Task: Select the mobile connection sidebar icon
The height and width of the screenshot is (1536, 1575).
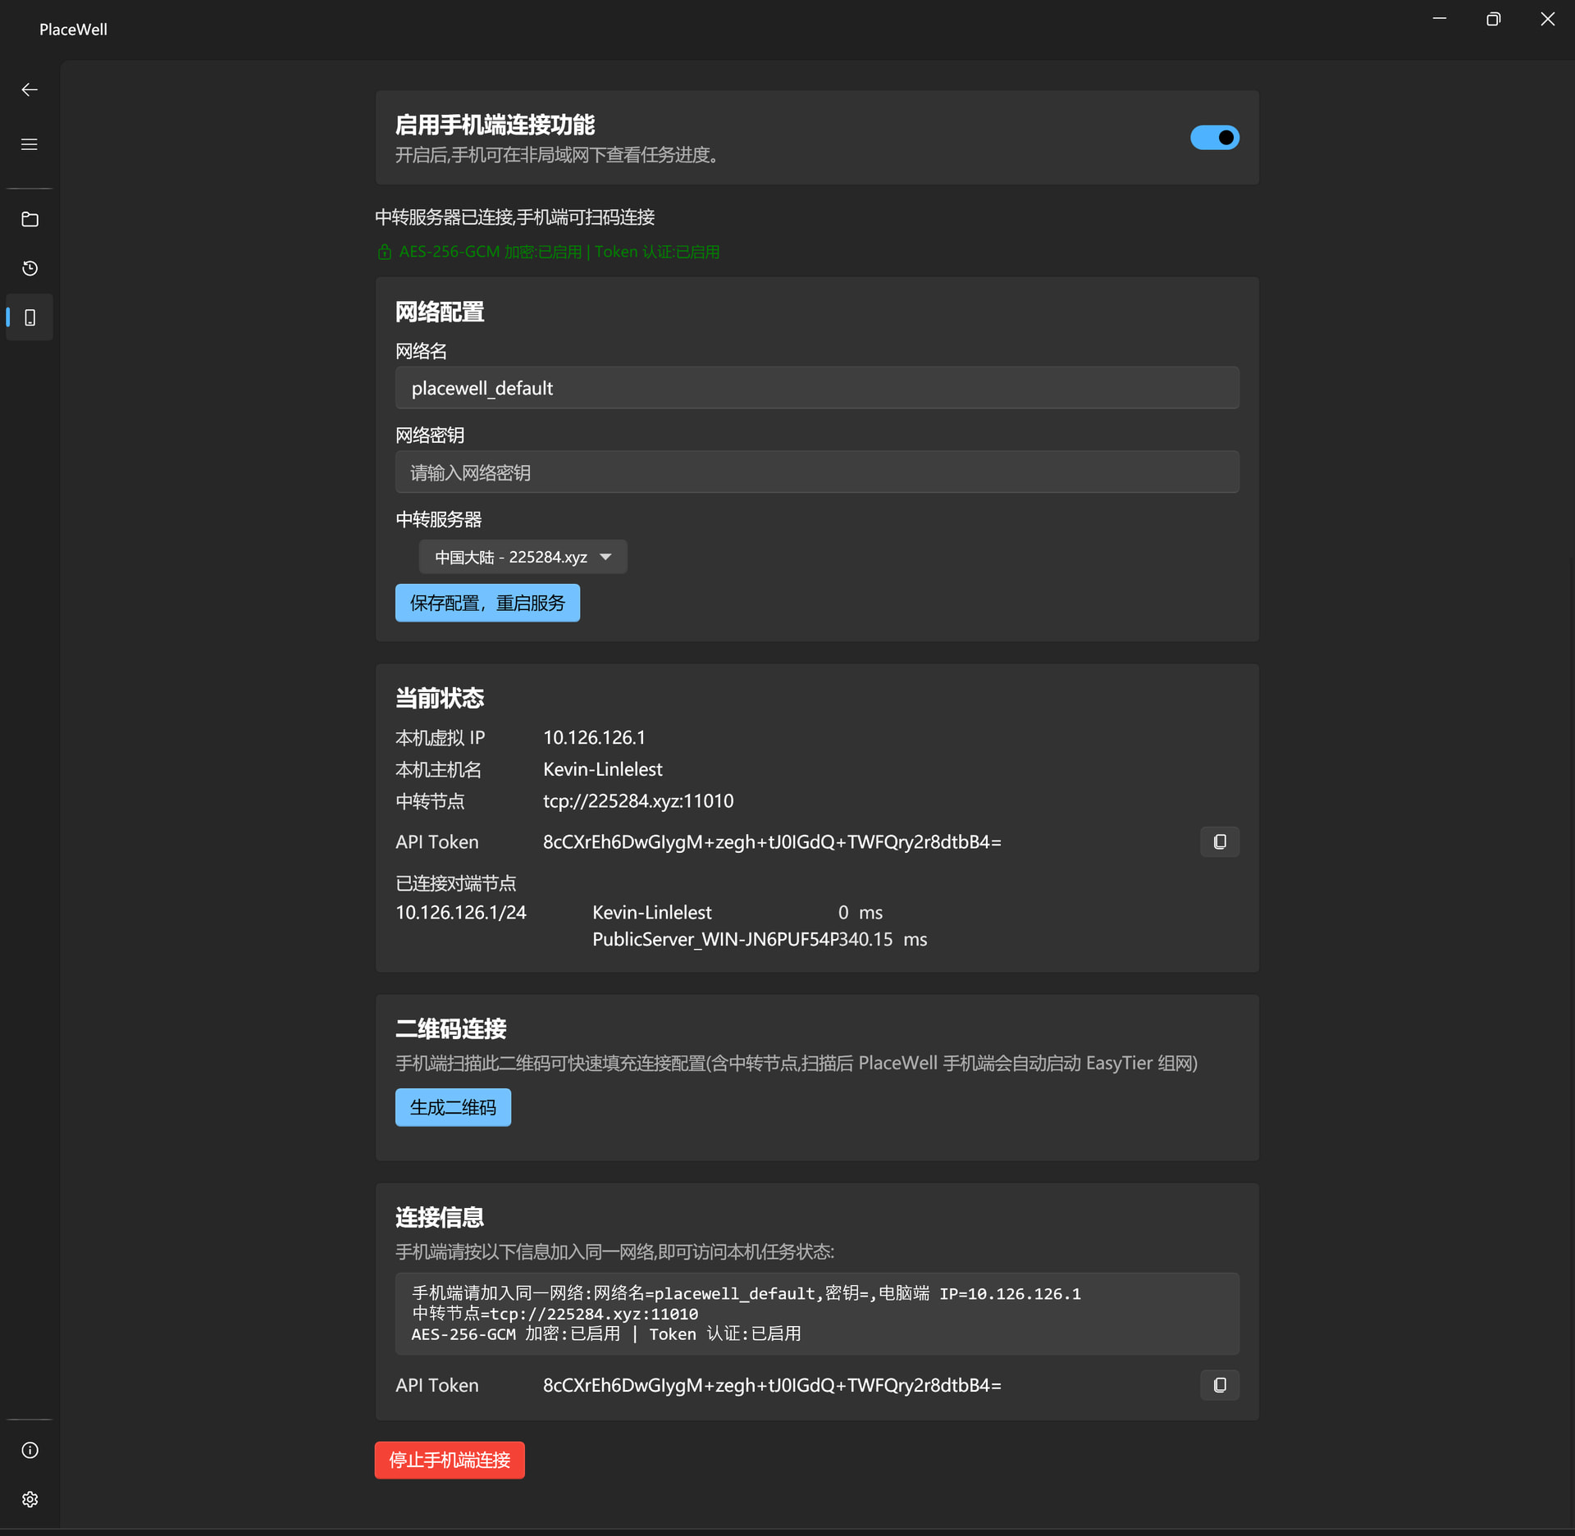Action: click(x=30, y=317)
